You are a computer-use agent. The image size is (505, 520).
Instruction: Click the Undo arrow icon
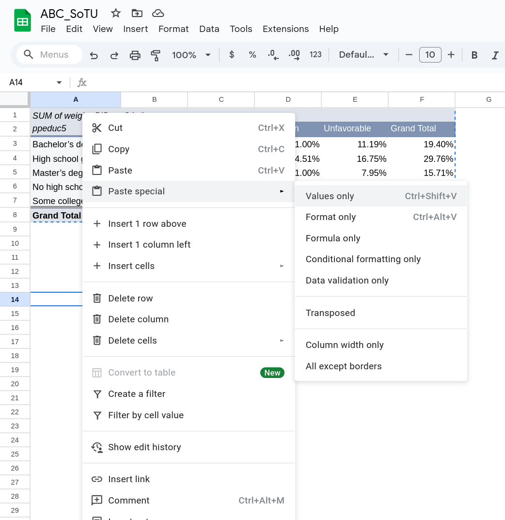(x=94, y=55)
